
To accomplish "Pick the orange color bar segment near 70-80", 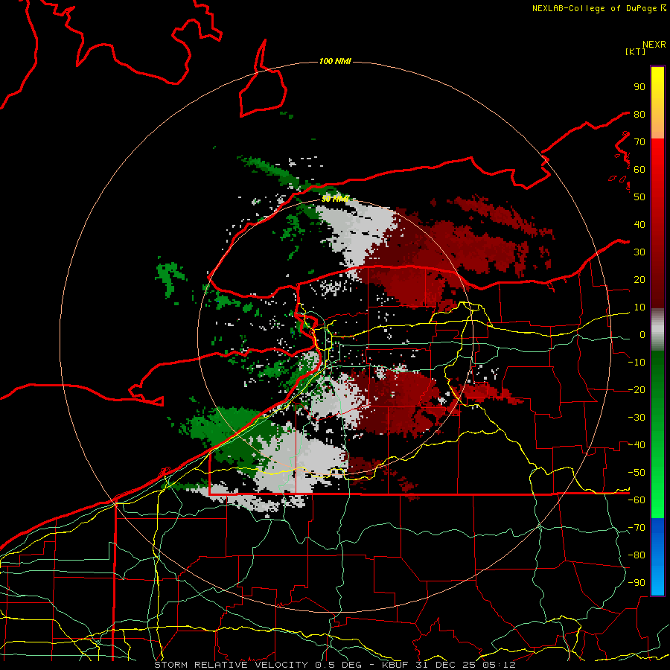I will pyautogui.click(x=657, y=126).
